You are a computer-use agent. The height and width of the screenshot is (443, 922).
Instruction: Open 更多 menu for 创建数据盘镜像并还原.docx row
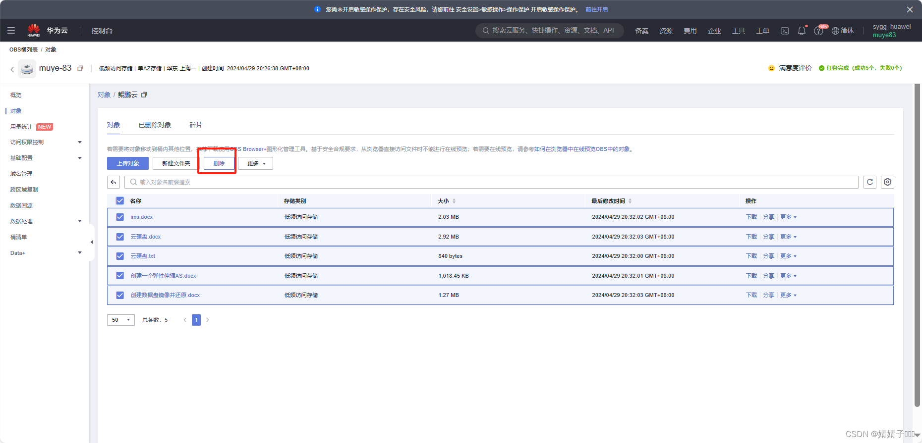pos(788,295)
